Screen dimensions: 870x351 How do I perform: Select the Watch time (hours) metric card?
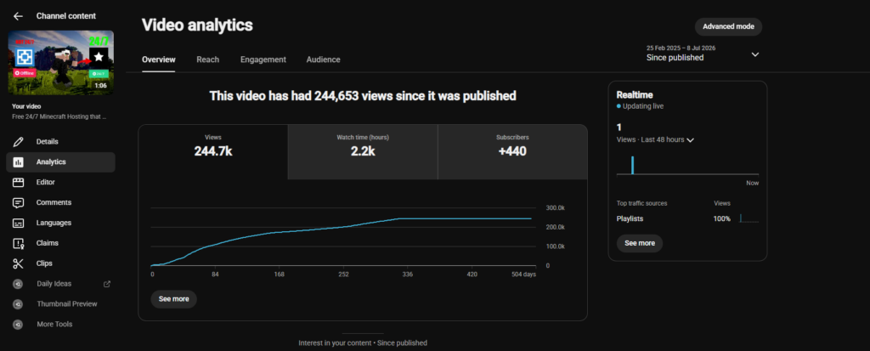tap(363, 151)
